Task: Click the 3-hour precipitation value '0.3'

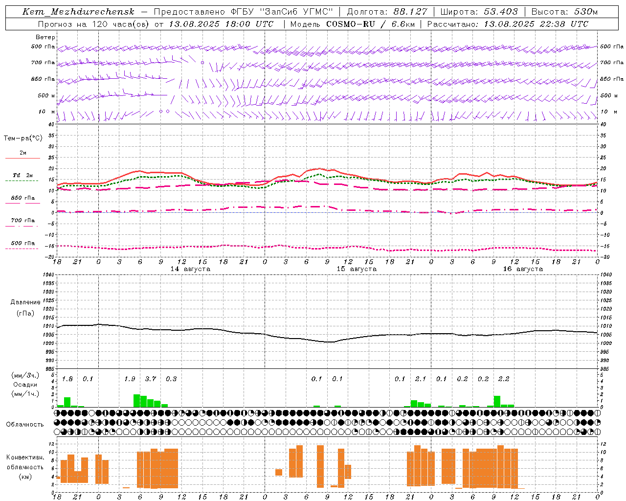Action: tap(171, 379)
